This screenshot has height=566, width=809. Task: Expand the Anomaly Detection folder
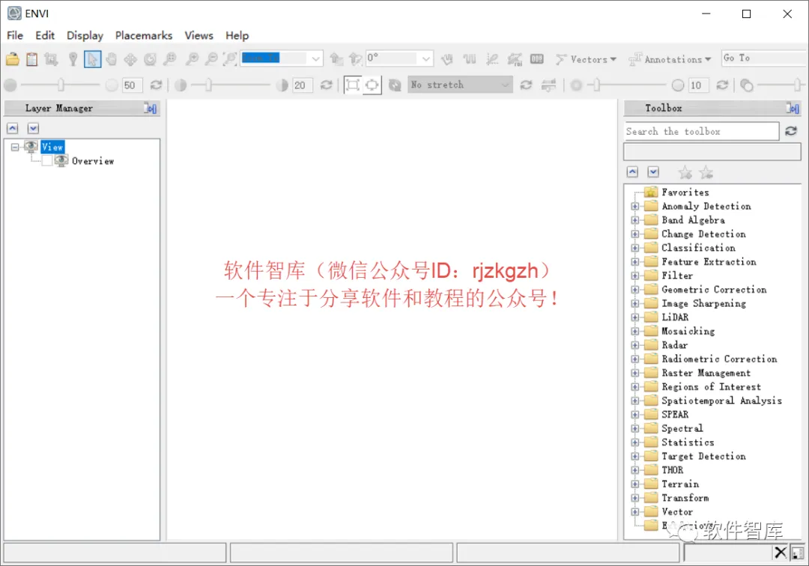635,206
